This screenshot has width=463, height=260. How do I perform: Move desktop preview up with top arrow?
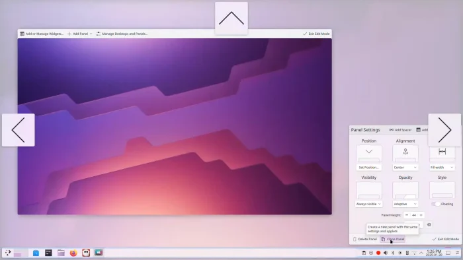pyautogui.click(x=232, y=18)
